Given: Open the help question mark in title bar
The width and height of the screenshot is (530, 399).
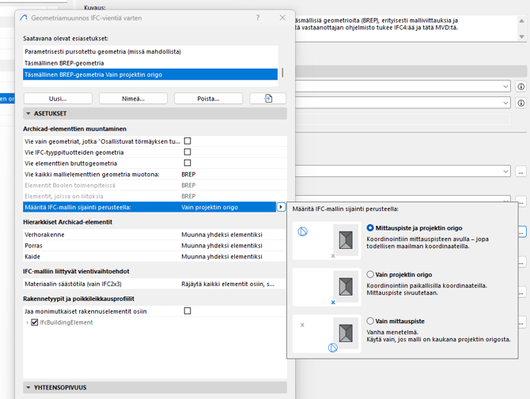Looking at the screenshot, I should [x=257, y=17].
